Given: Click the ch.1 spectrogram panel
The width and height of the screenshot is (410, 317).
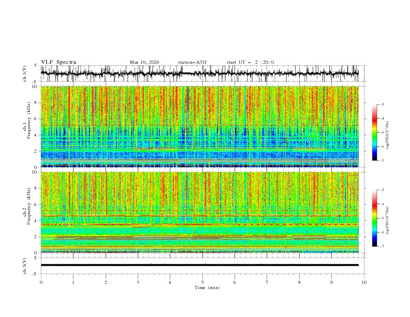Looking at the screenshot, I should tap(200, 126).
